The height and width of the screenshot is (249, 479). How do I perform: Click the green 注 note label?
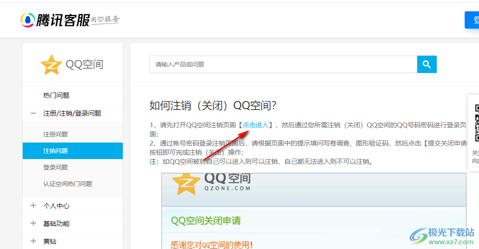152,162
